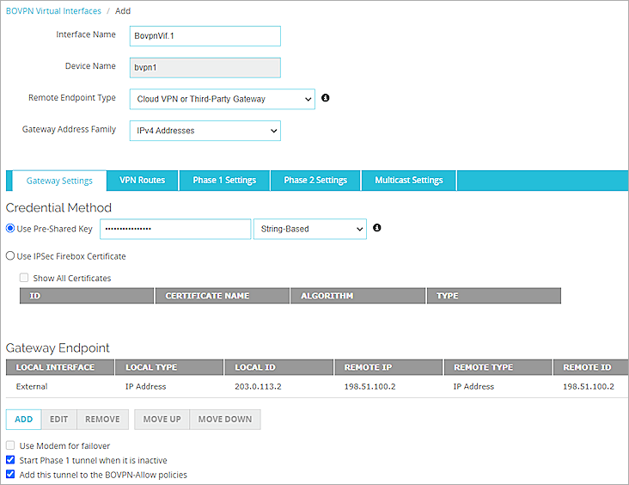Expand Gateway Address Family dropdown
The height and width of the screenshot is (485, 629).
pos(205,131)
